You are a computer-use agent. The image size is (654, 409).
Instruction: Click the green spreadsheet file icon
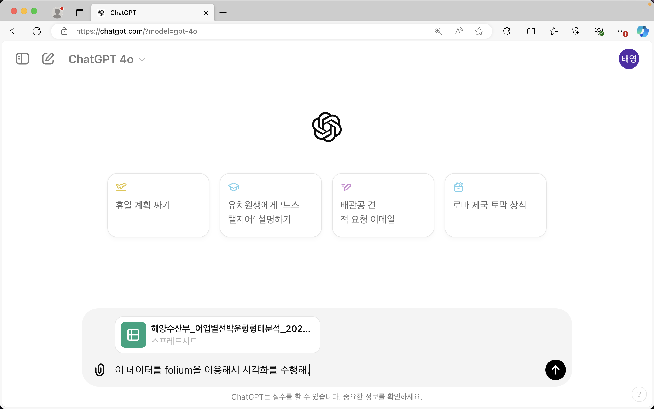pyautogui.click(x=133, y=335)
